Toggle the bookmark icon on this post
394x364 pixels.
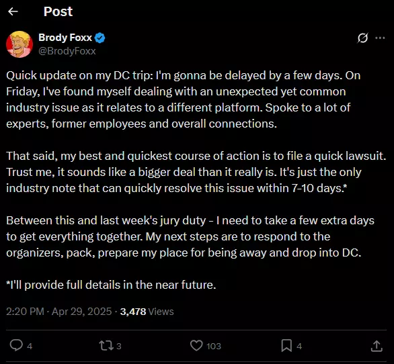286,345
